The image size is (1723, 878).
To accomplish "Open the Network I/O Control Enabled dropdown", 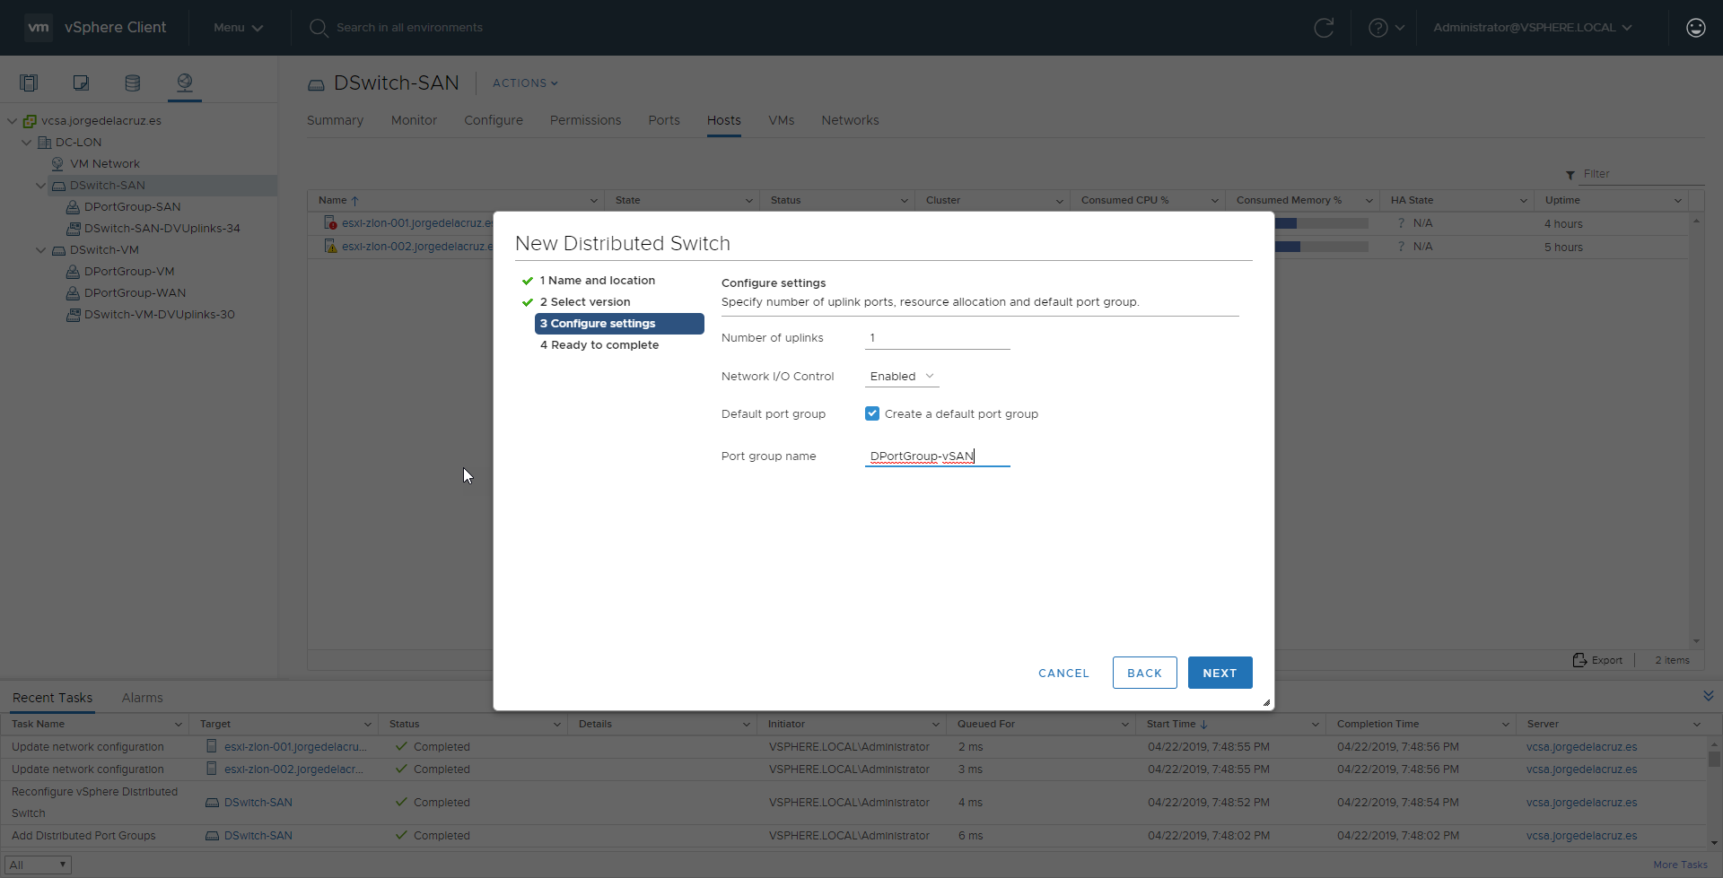I will (x=902, y=377).
